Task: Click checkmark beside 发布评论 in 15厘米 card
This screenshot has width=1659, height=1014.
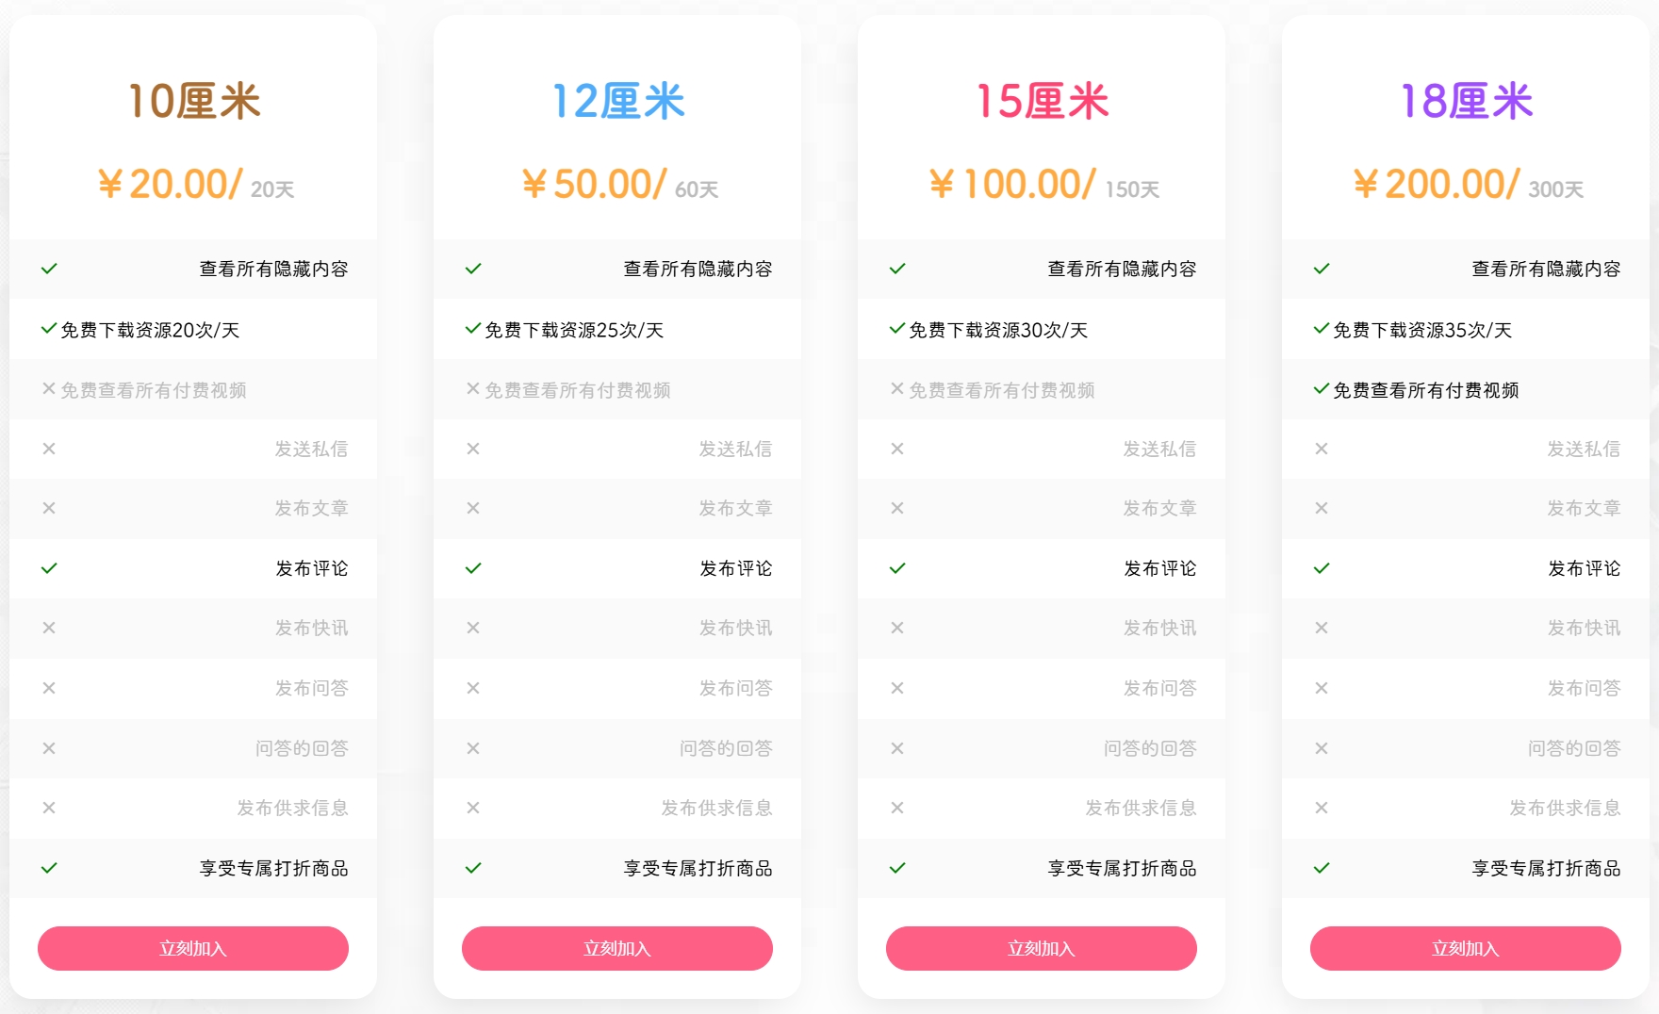Action: (x=897, y=568)
